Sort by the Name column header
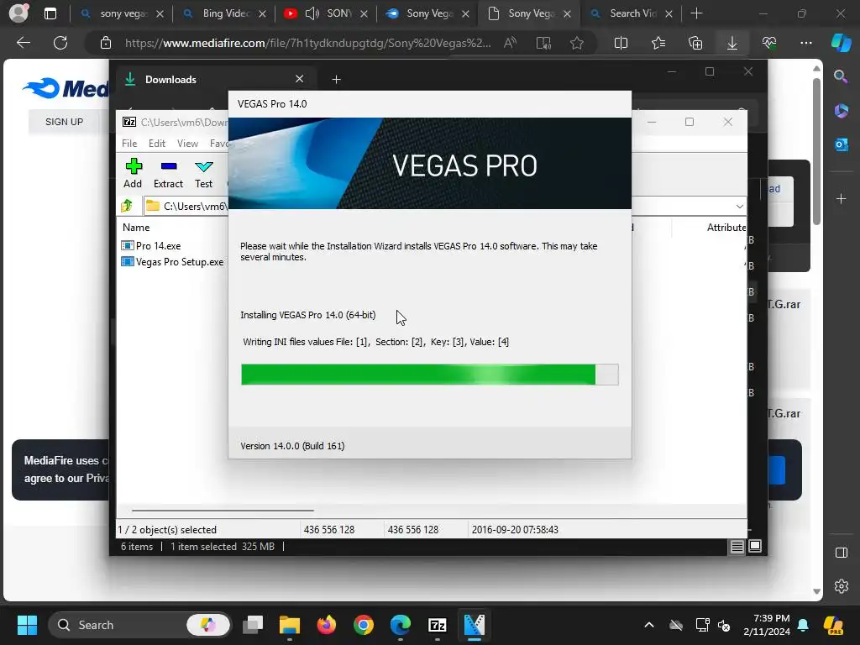860x645 pixels. (x=136, y=227)
